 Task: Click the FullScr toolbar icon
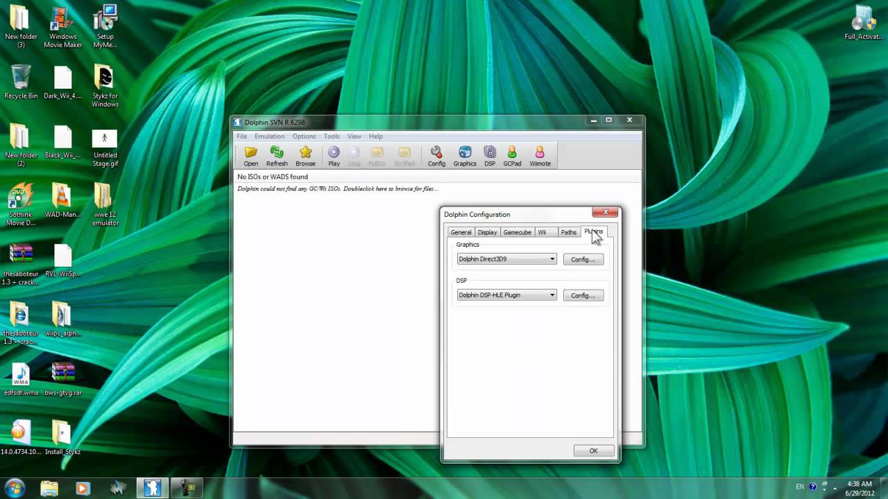pyautogui.click(x=377, y=156)
